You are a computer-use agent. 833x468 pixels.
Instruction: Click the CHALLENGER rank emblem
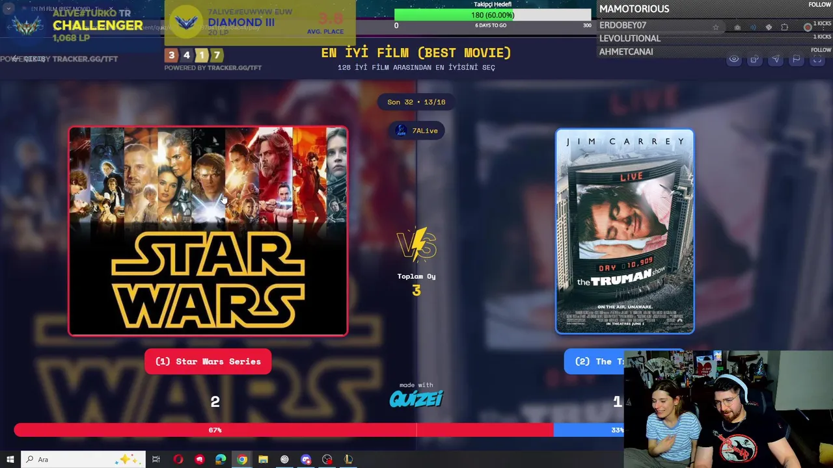coord(27,26)
